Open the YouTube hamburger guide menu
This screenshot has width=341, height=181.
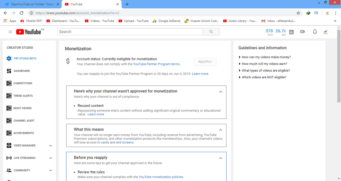click(10, 32)
